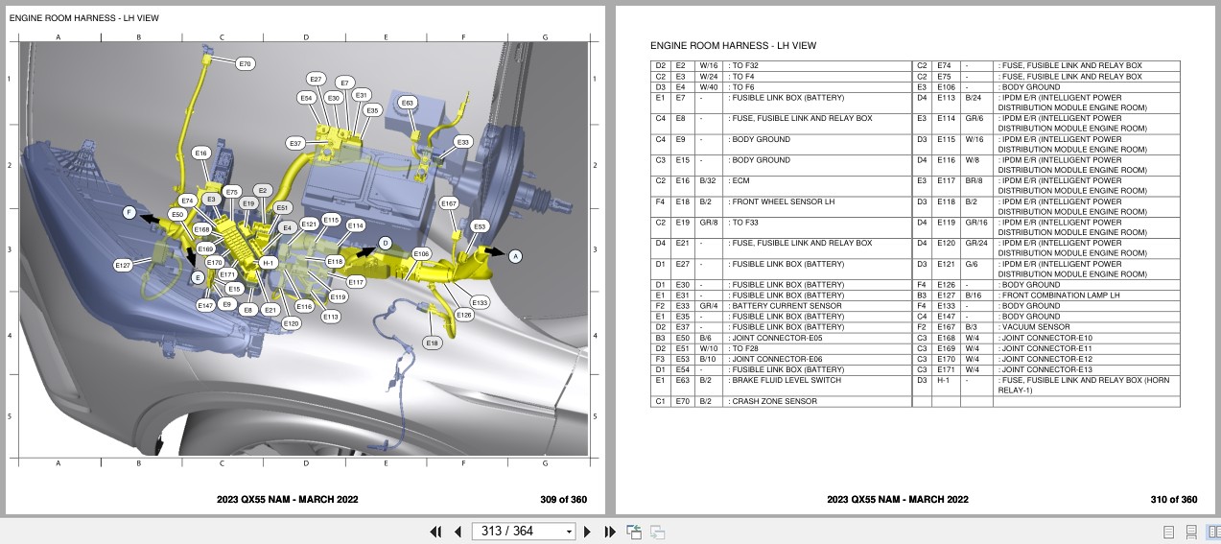Select the E33 callout bubble in the diagram

(x=463, y=142)
